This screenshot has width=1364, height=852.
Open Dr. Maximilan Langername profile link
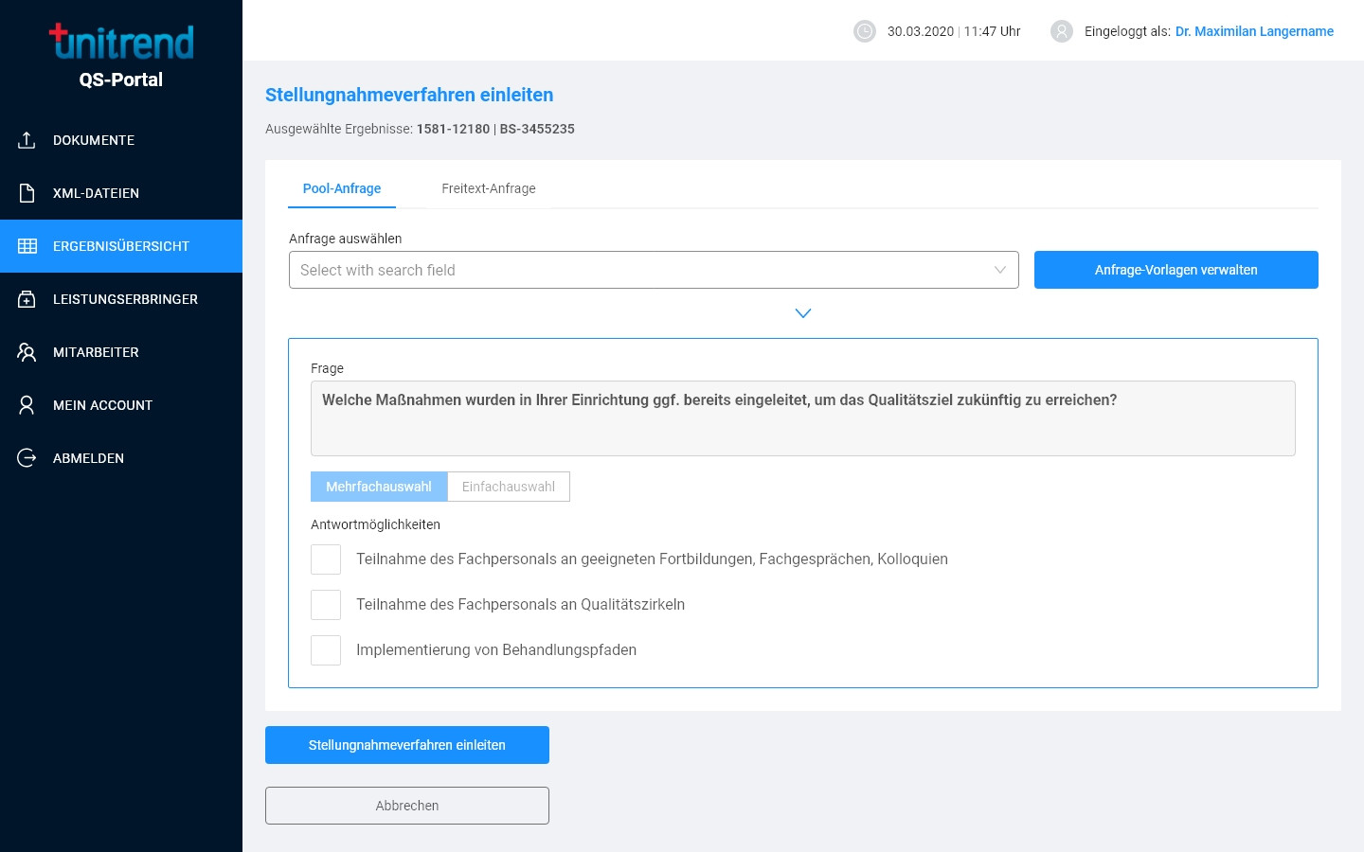(x=1254, y=31)
